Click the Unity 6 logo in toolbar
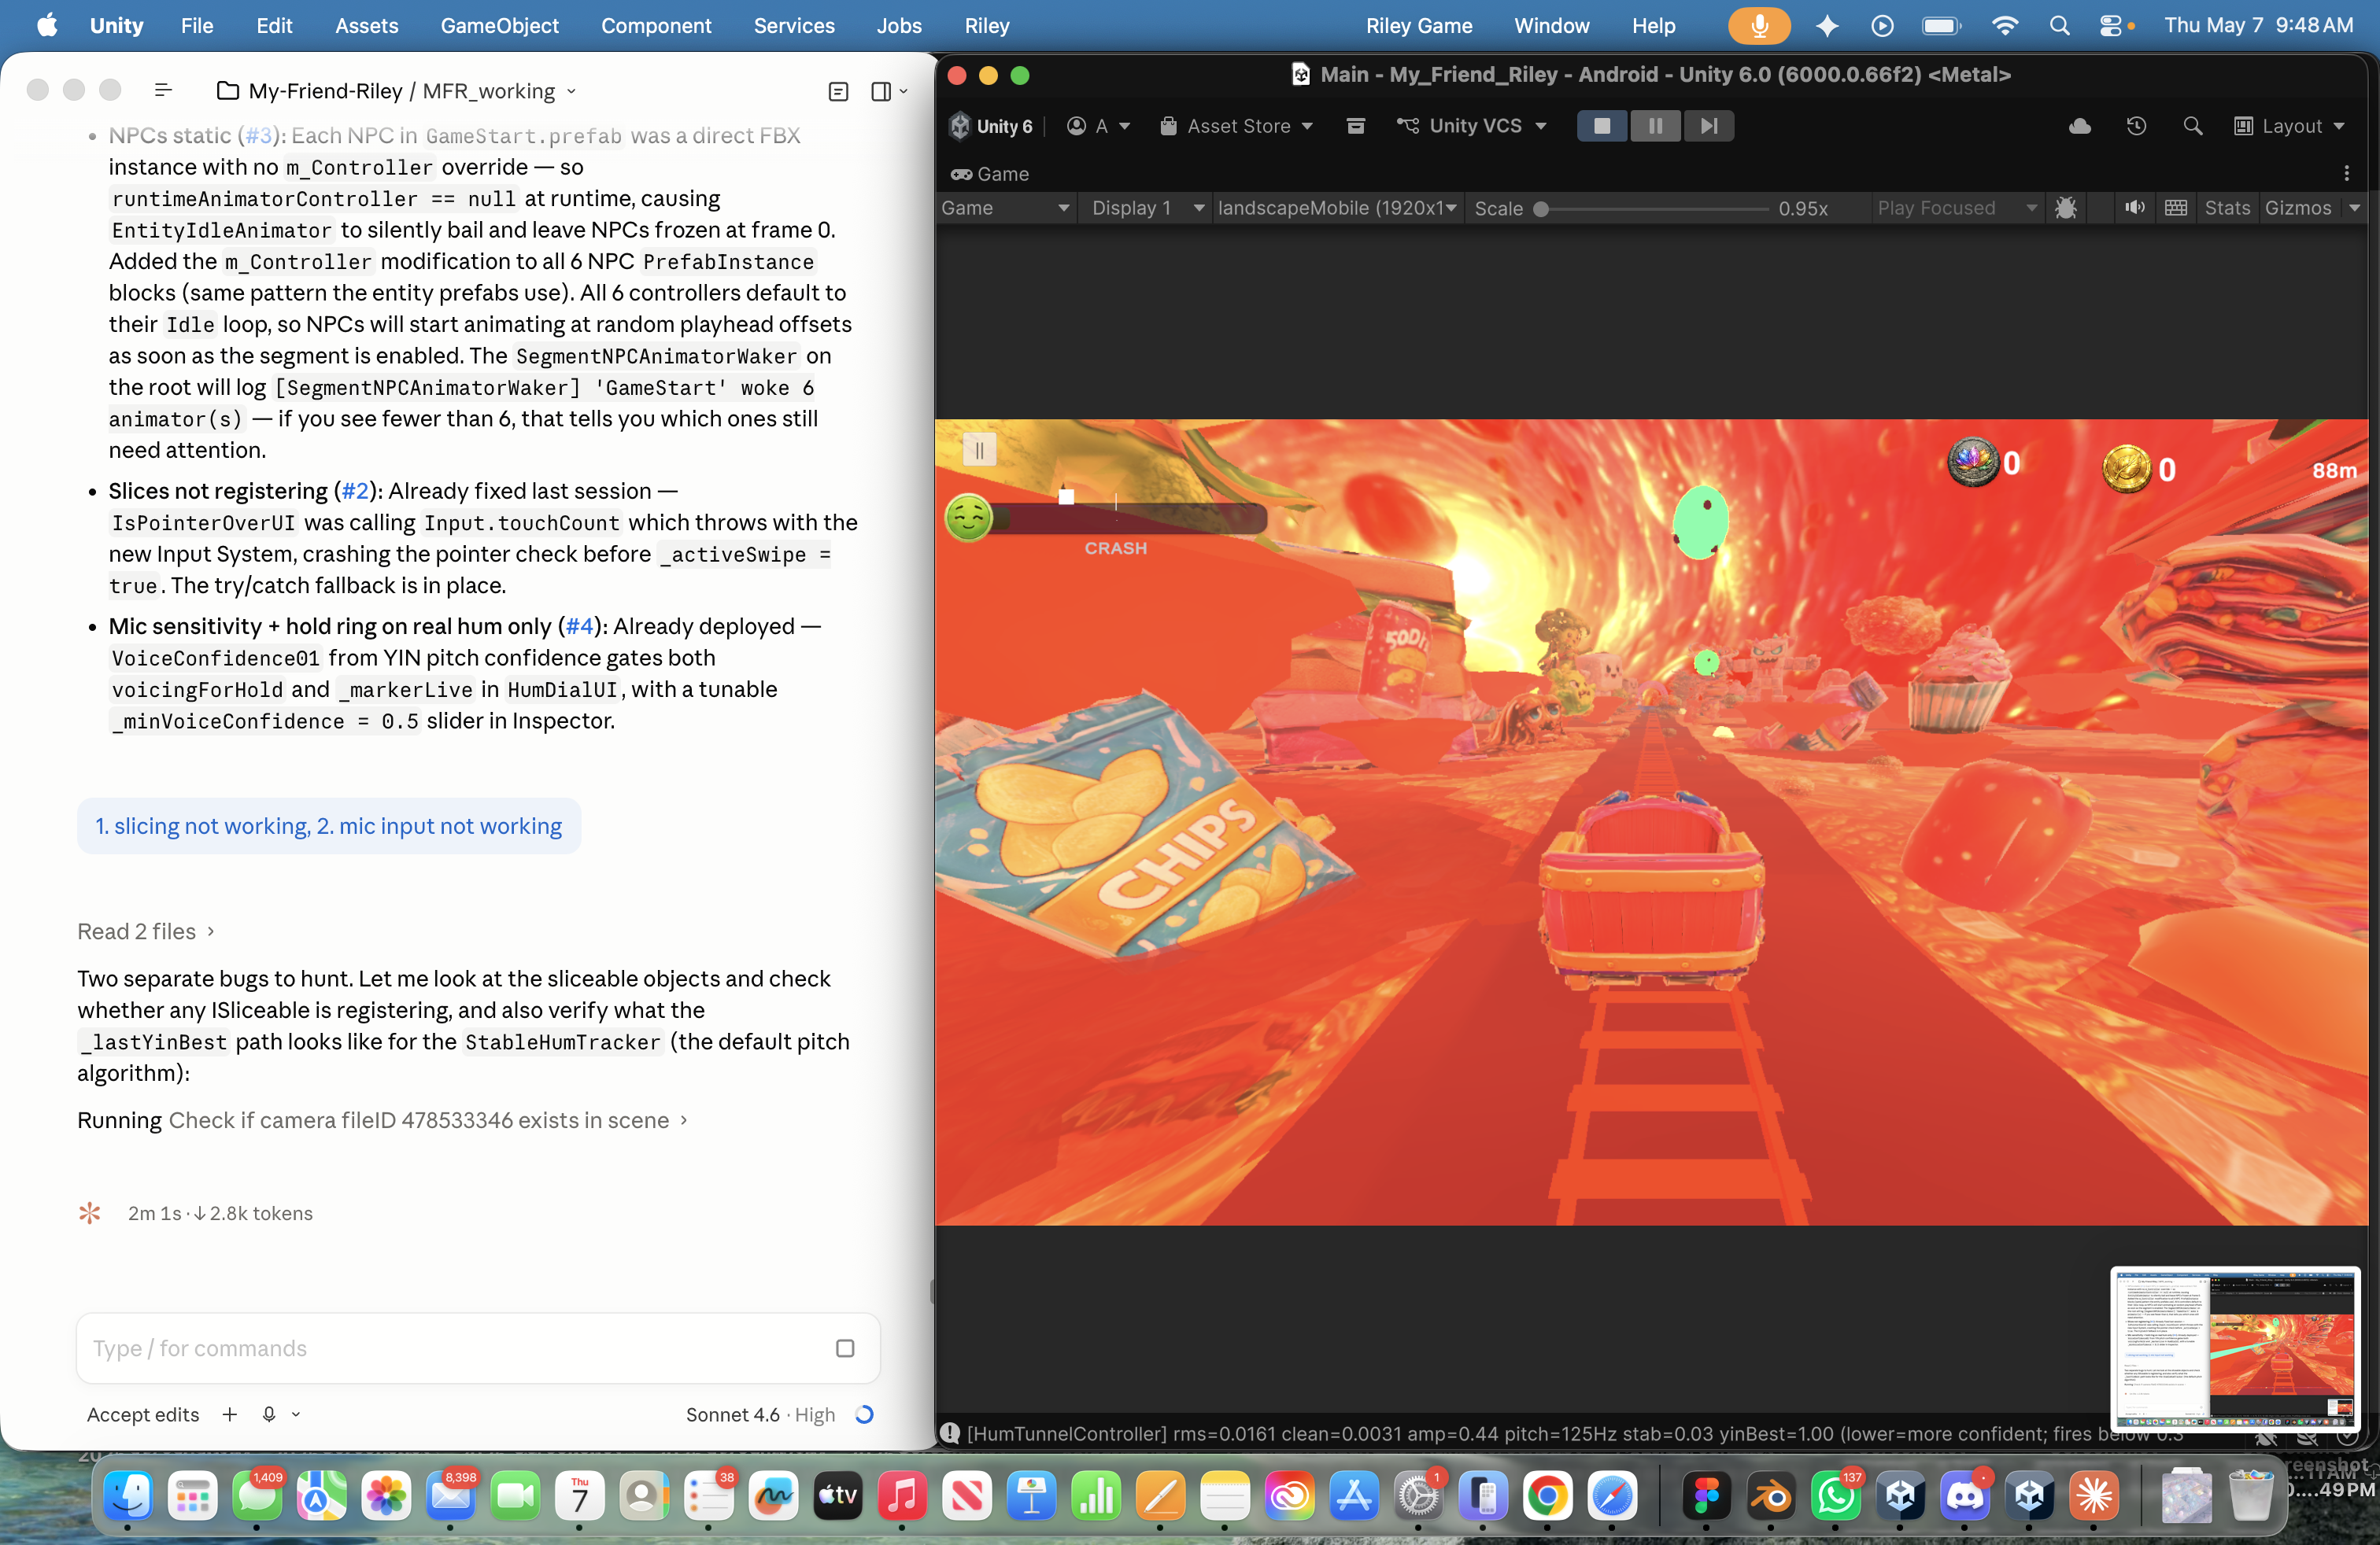The image size is (2380, 1545). pyautogui.click(x=989, y=126)
